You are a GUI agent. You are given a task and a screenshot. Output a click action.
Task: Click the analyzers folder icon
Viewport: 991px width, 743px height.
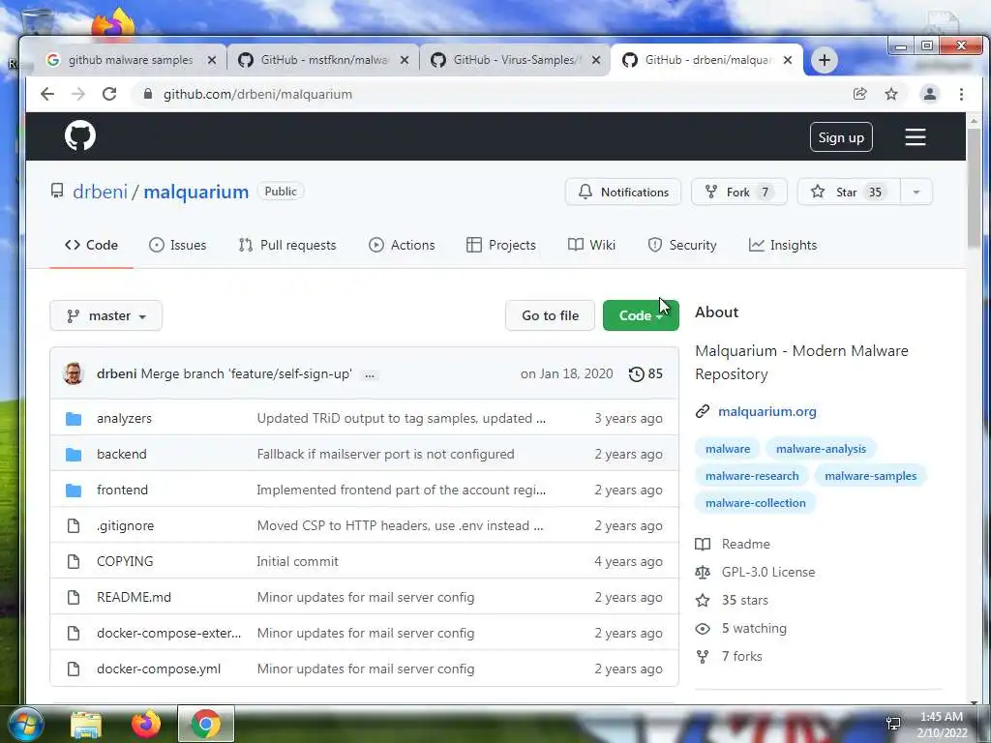tap(74, 418)
